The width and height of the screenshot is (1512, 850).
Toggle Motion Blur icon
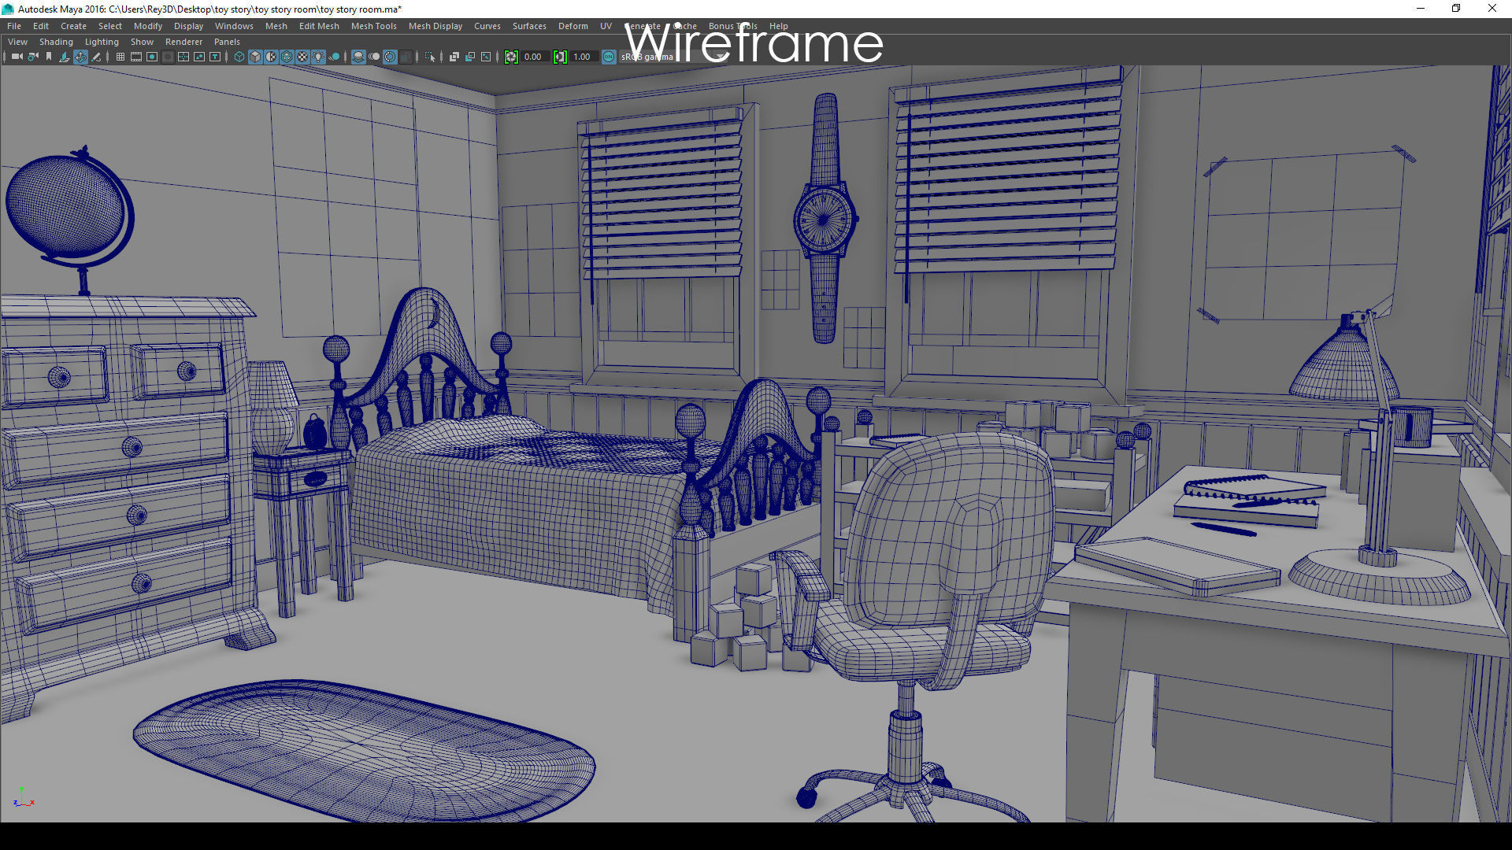pos(374,57)
